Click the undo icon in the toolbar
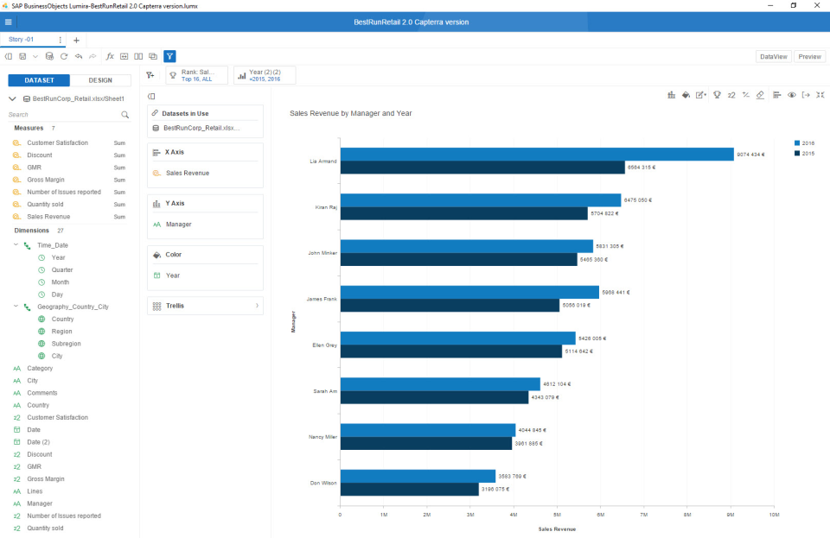The width and height of the screenshot is (830, 538). coord(78,55)
